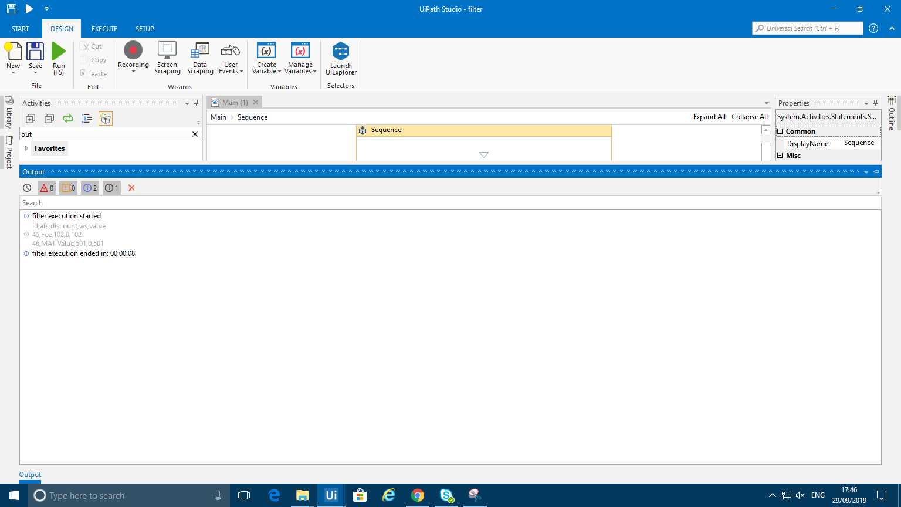The image size is (901, 507).
Task: Click the Output panel Search field
Action: click(x=450, y=203)
